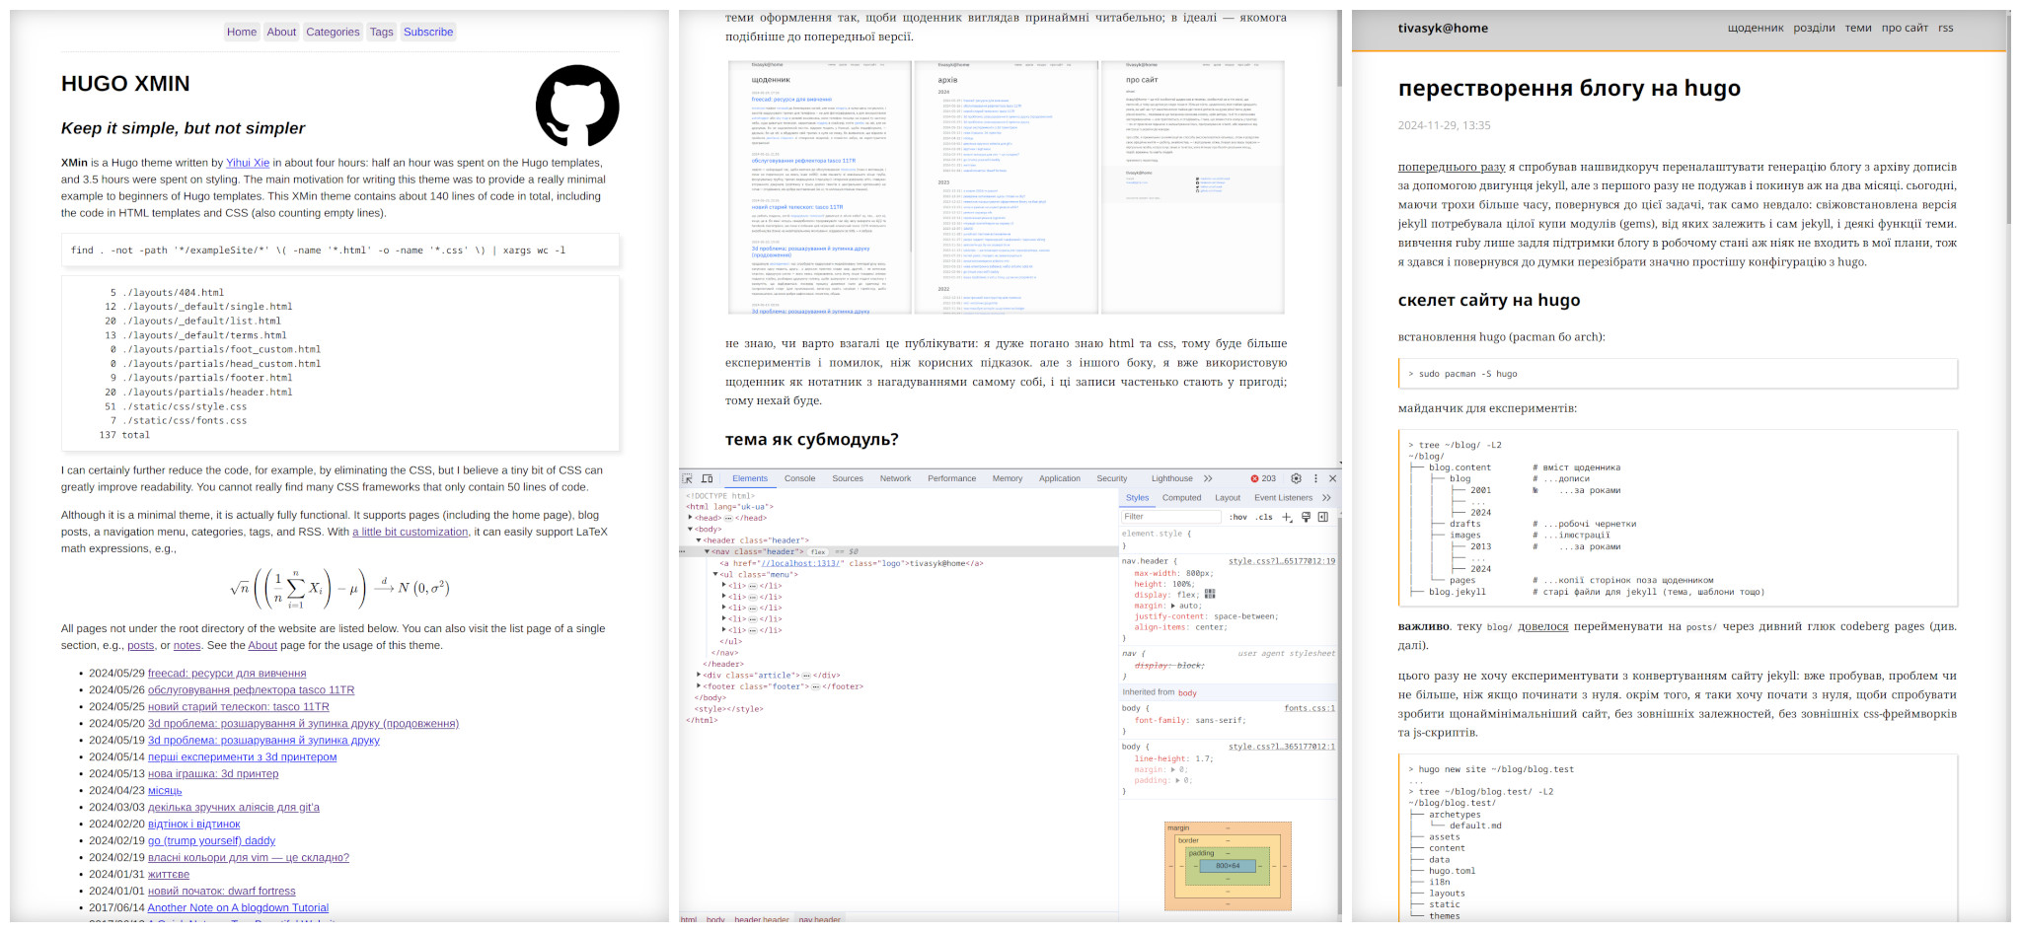Screen dimensions: 2021x932
Task: Click the ellipsis inside the collapsed head element
Action: pos(728,518)
